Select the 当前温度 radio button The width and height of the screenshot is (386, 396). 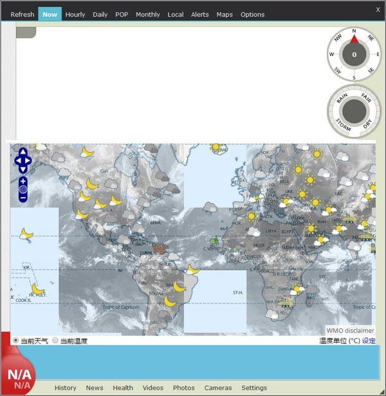pos(55,341)
